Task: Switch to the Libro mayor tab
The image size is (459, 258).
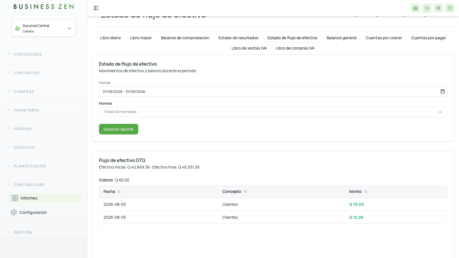Action: point(141,38)
